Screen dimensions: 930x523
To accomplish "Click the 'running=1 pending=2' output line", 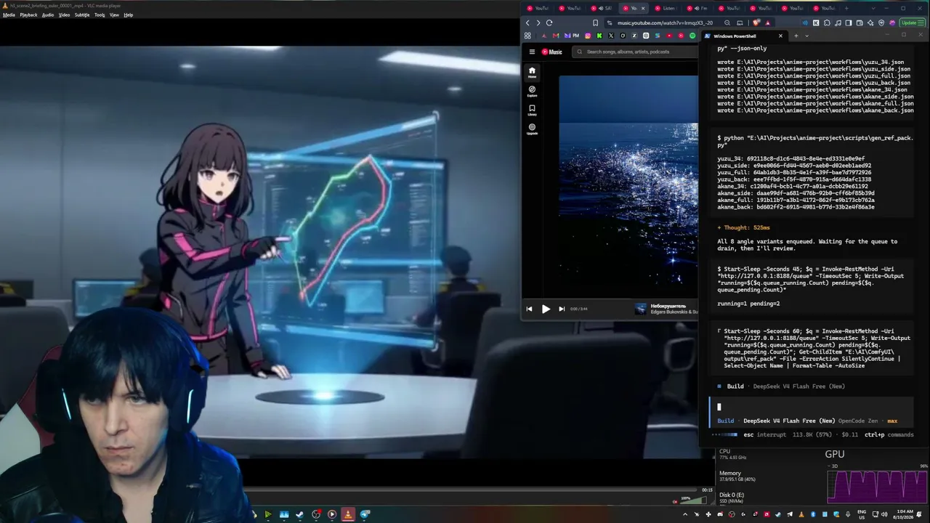I will [748, 304].
